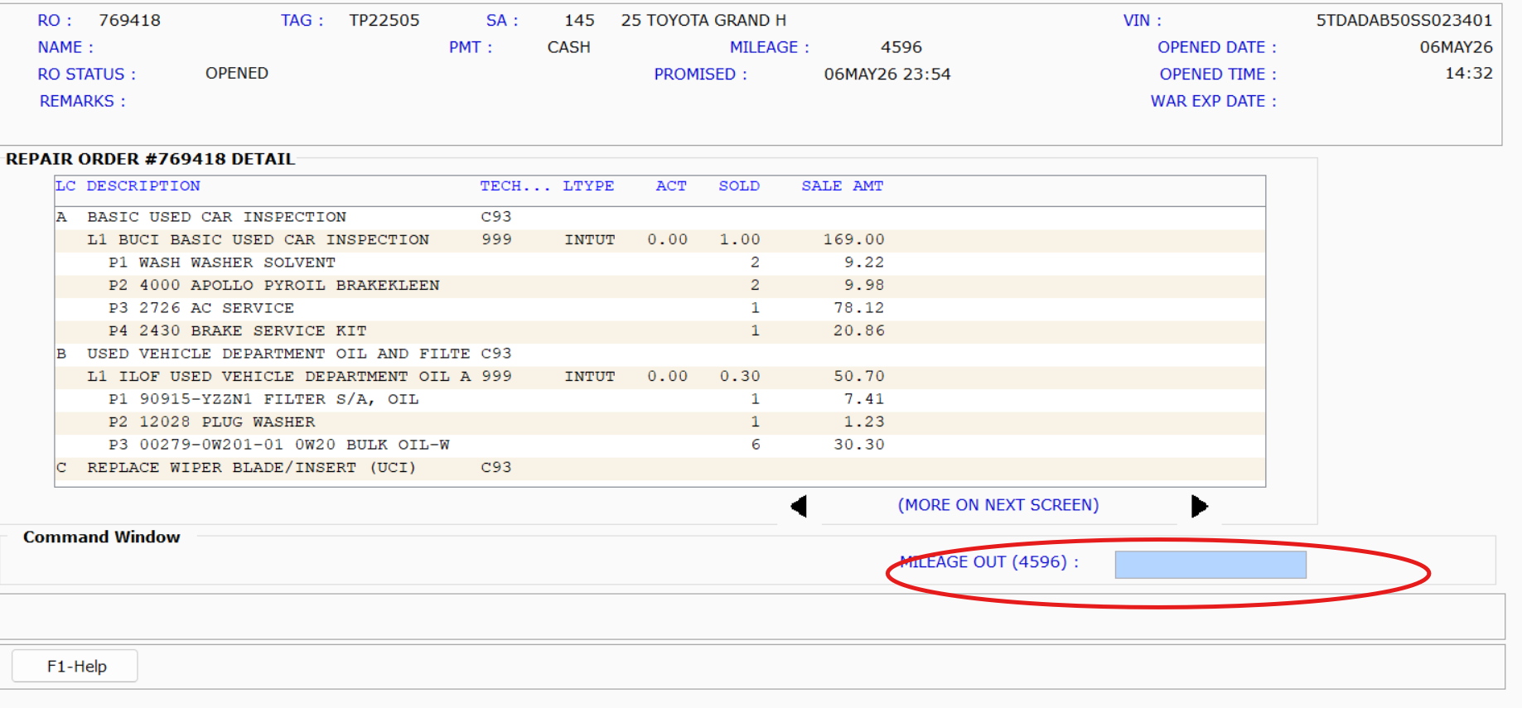Select part row 12028 Plug Washer
The image size is (1522, 708).
[x=660, y=422]
